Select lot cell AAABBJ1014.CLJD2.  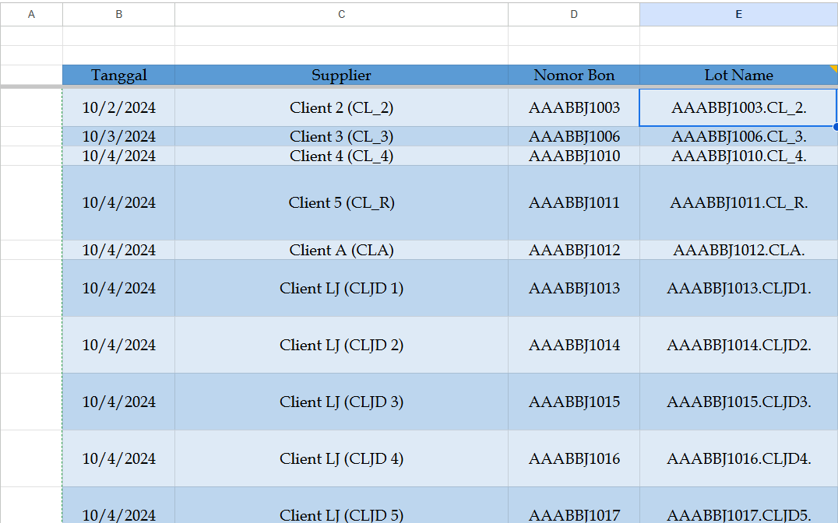[x=738, y=345]
